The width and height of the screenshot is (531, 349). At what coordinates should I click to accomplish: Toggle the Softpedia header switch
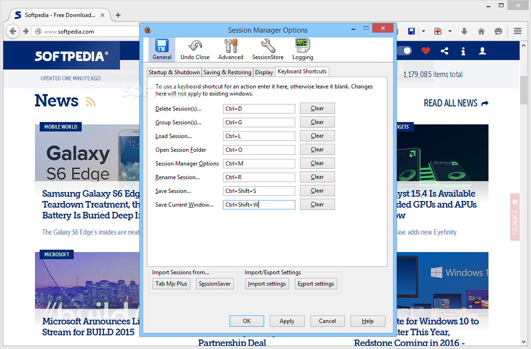[x=404, y=51]
